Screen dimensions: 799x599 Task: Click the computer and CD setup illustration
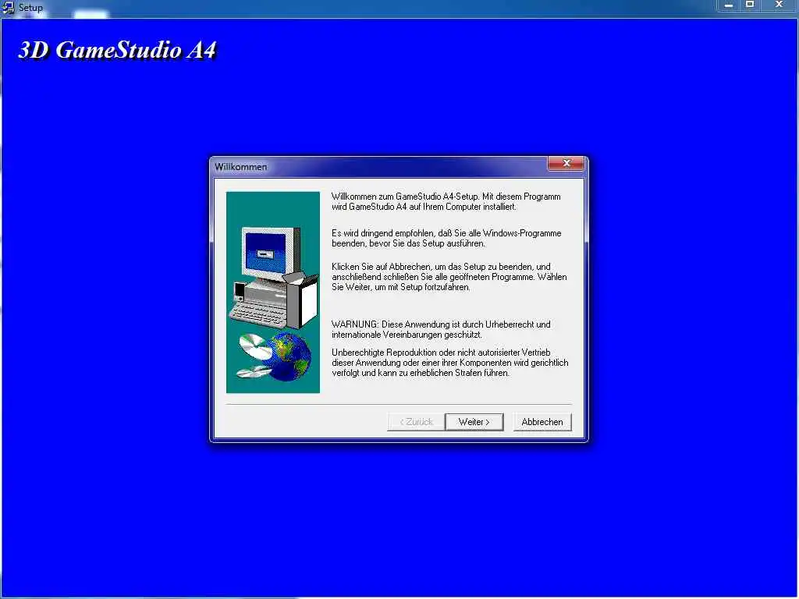tap(273, 292)
